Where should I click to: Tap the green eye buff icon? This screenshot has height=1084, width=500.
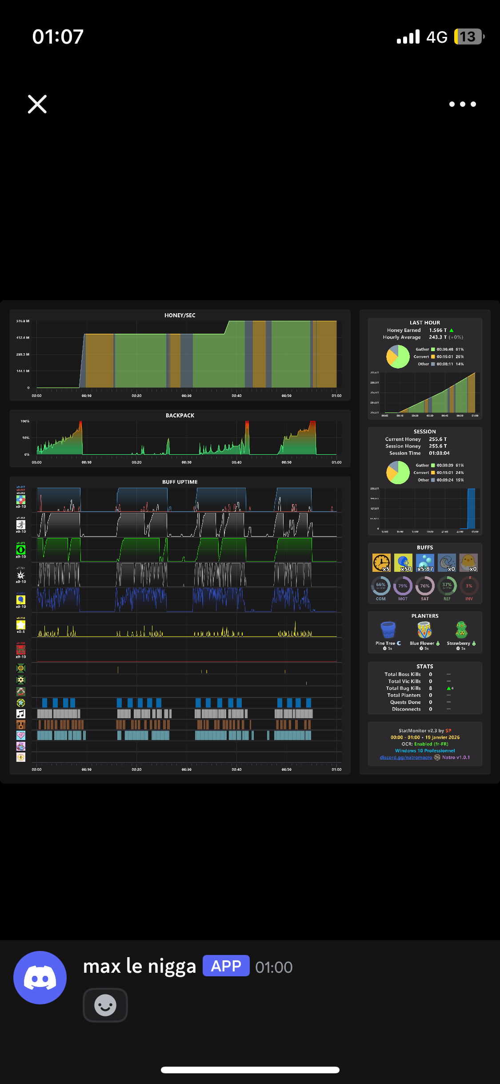[x=21, y=550]
